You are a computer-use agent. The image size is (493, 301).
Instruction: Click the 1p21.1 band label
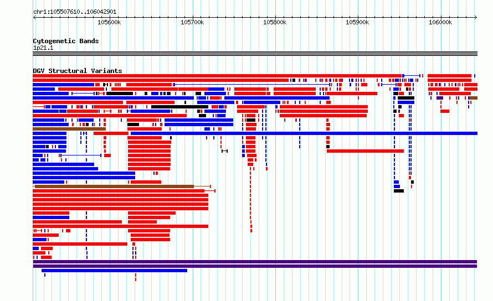(43, 48)
